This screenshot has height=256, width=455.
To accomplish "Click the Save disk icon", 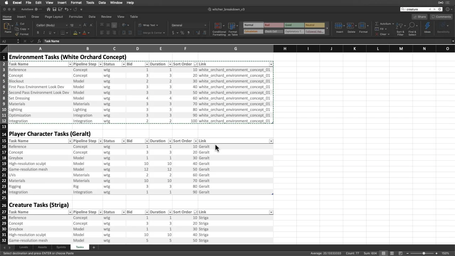I will tap(54, 9).
